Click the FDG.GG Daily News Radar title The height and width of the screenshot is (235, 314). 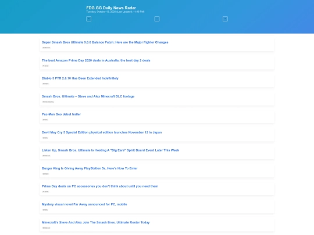(111, 8)
